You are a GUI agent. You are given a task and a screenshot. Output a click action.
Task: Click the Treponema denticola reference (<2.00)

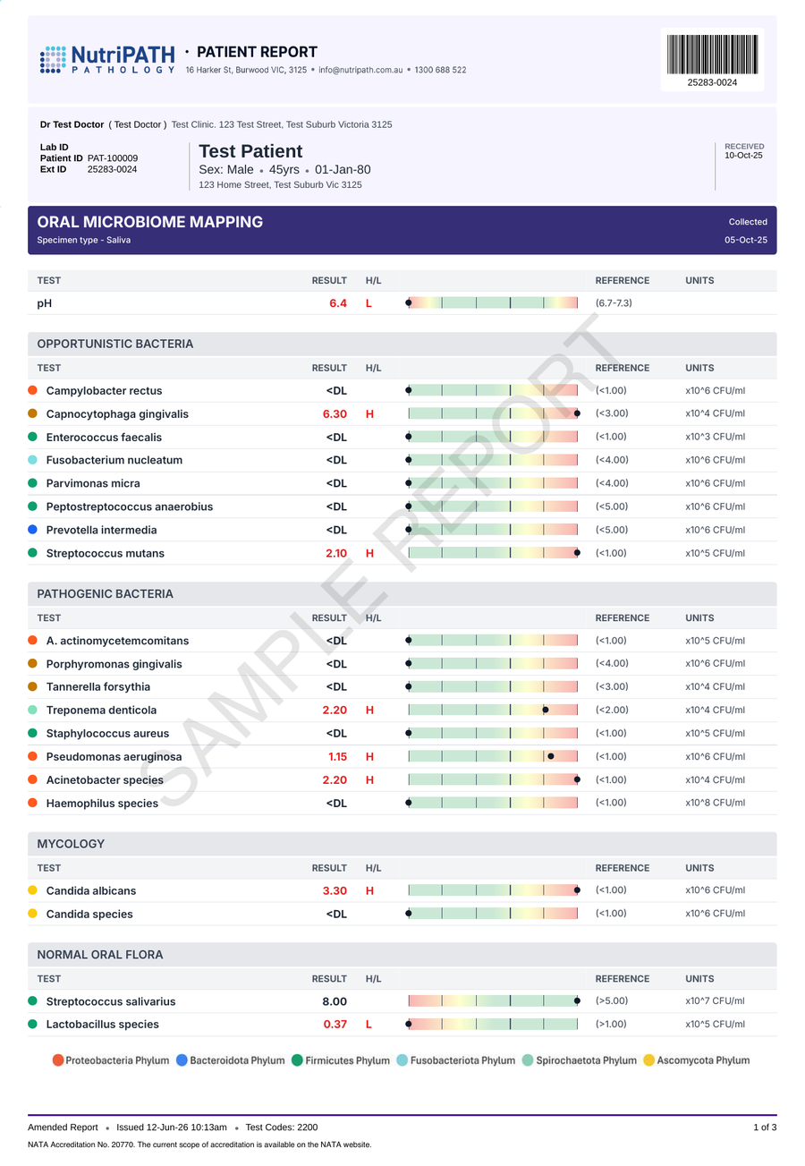point(612,710)
